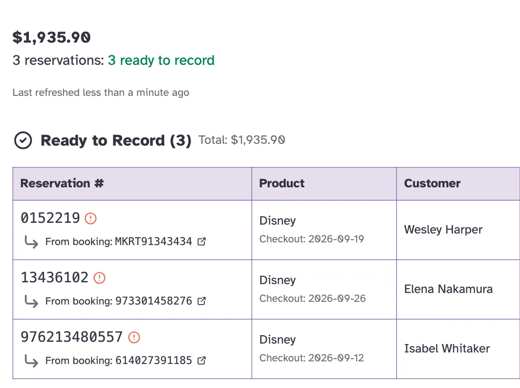
Task: Click sub-booking arrow icon under reservation 13436102
Action: [x=32, y=301]
